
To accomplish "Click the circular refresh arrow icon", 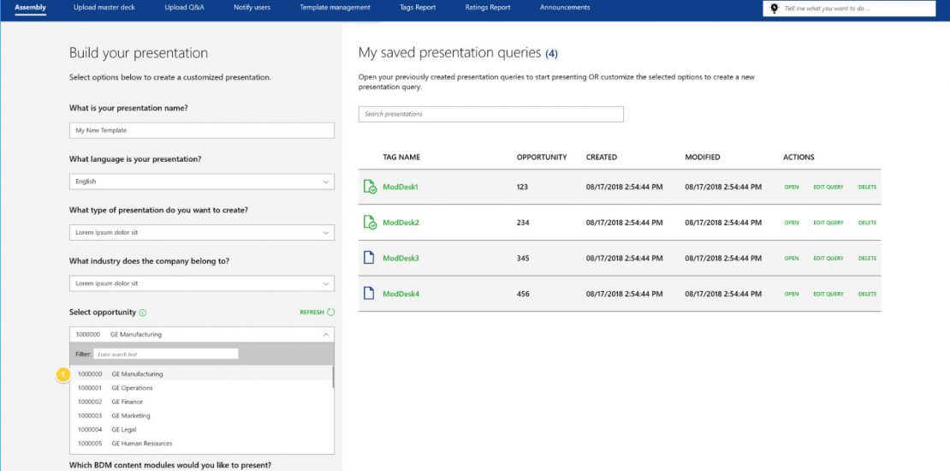I will [330, 313].
